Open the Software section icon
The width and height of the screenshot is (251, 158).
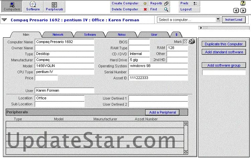click(33, 7)
